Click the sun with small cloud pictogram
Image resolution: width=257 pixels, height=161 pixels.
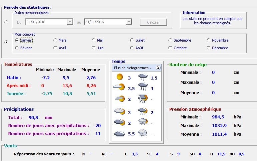coord(119,87)
